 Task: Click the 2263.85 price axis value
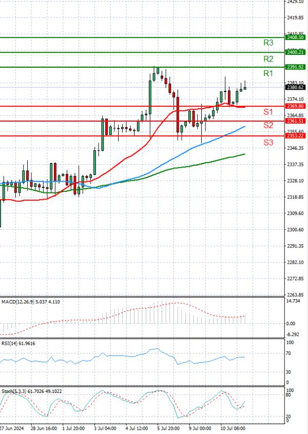click(x=295, y=295)
